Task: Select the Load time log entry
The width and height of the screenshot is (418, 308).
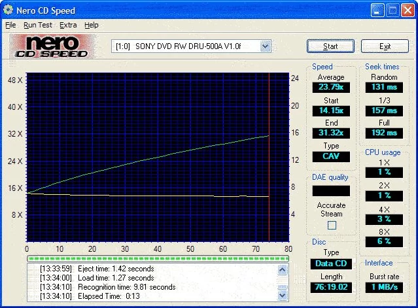Action: click(97, 278)
